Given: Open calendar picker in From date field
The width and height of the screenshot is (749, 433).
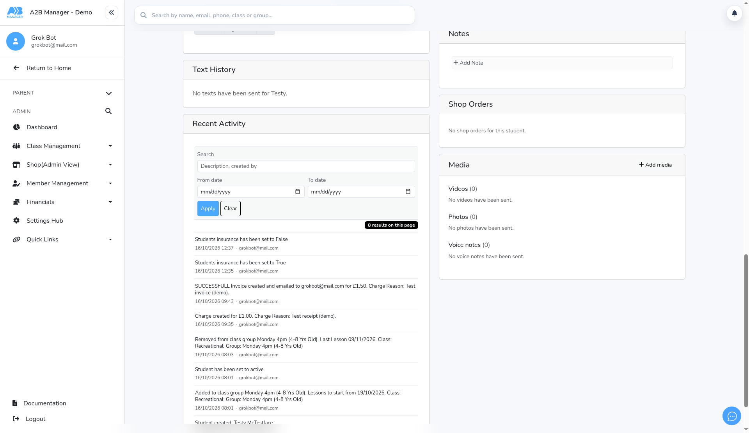Looking at the screenshot, I should (x=298, y=192).
